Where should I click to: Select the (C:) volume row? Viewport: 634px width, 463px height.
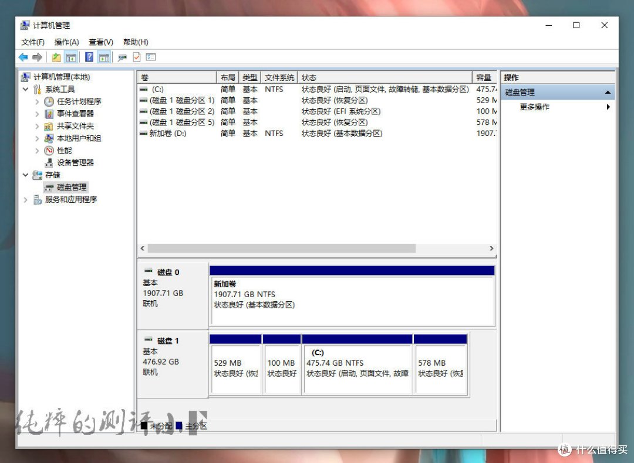(x=317, y=89)
